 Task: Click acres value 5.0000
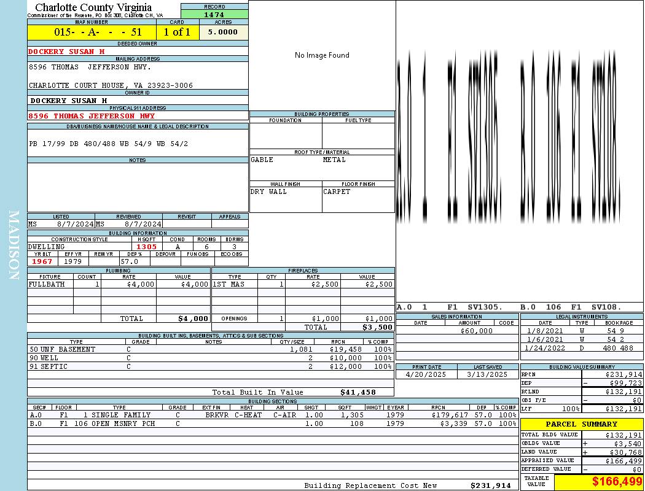(223, 32)
